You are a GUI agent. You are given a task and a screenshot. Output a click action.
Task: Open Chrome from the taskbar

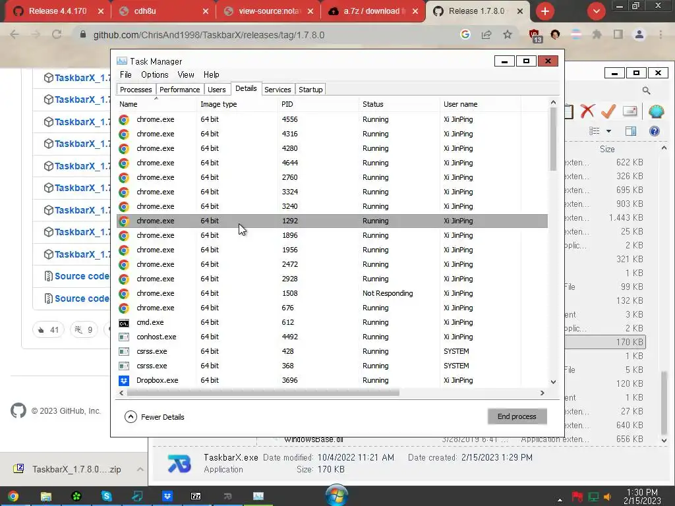click(x=13, y=497)
